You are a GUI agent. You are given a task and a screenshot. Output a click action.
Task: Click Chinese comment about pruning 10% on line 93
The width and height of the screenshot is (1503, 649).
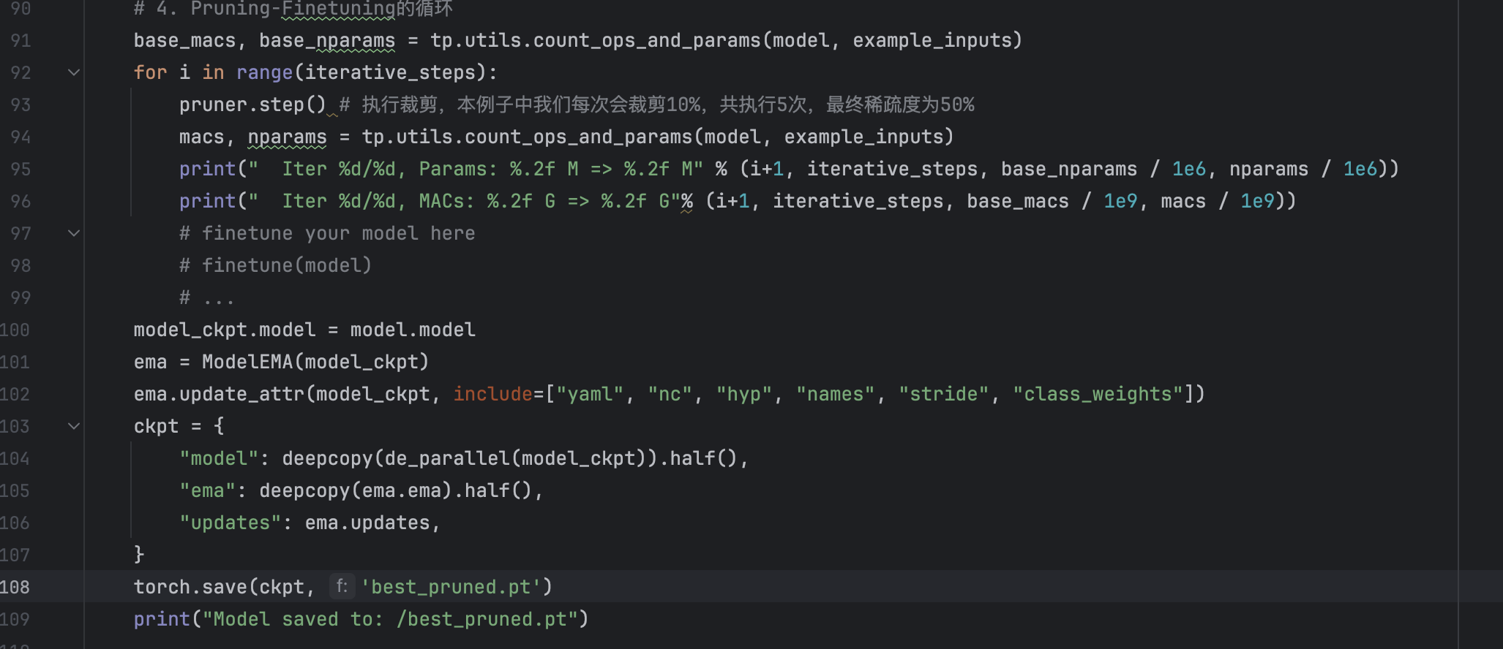[656, 105]
